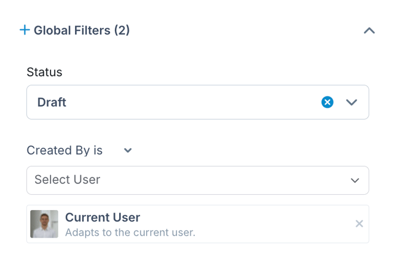Click the Global Filters (2) heading
399x259 pixels.
pyautogui.click(x=82, y=30)
